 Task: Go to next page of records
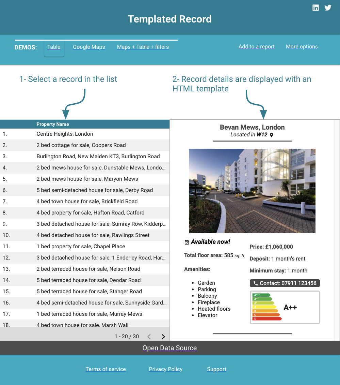pos(163,337)
